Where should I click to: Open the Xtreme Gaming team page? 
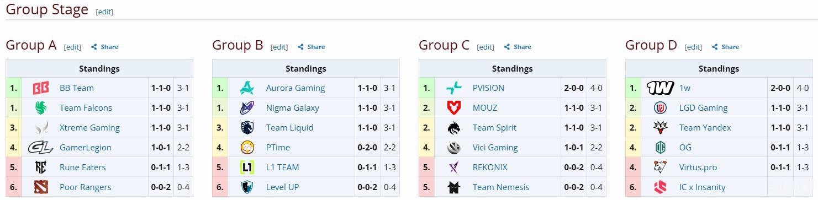tap(89, 127)
